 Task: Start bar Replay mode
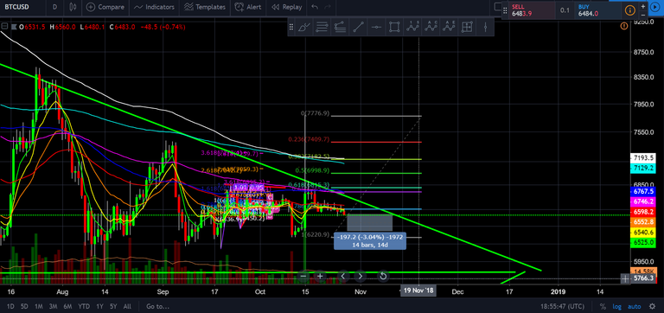(287, 7)
